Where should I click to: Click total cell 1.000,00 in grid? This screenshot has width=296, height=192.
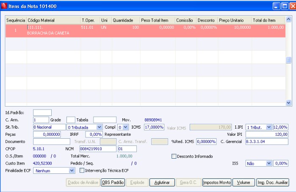(x=276, y=27)
